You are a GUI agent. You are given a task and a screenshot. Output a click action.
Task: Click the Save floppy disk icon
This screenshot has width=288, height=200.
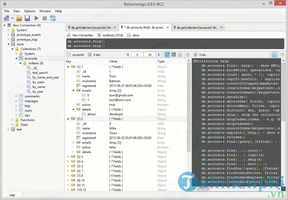click(x=27, y=18)
